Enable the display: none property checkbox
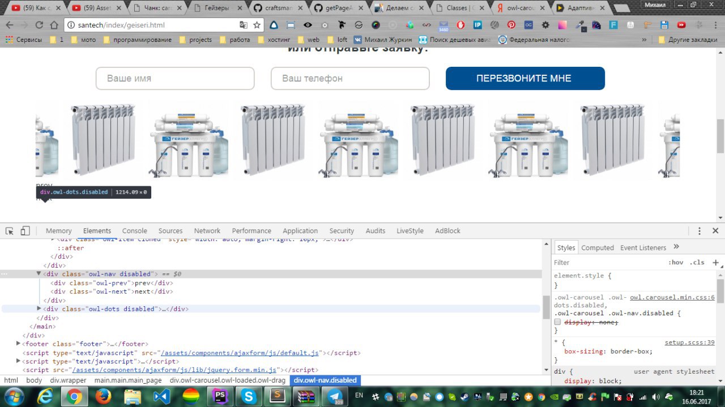 (x=557, y=322)
